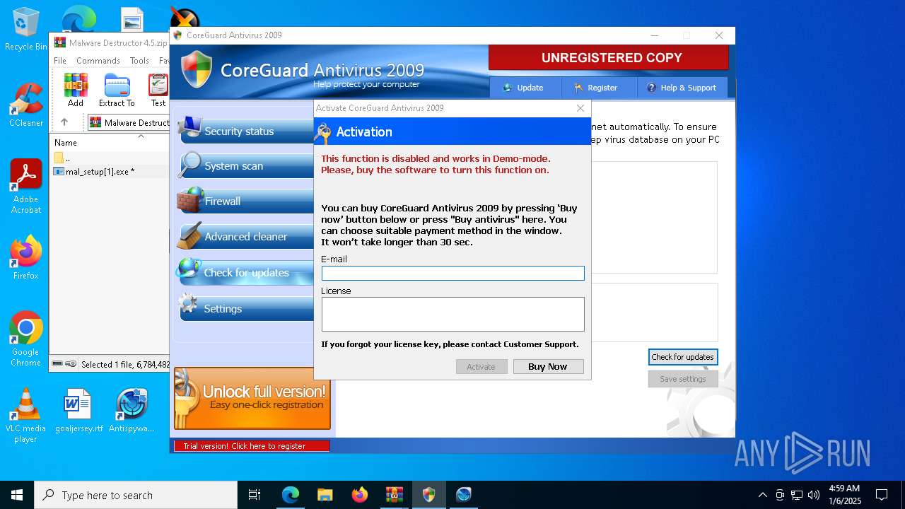Select VLC media player desktop icon

click(x=25, y=416)
